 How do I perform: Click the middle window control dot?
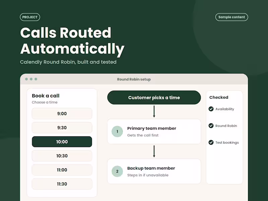tap(31, 79)
